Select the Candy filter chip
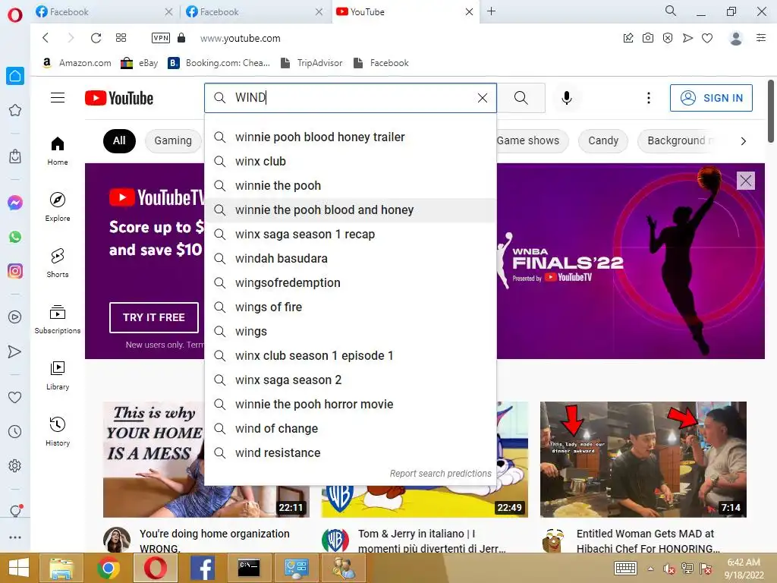This screenshot has height=583, width=777. pos(603,140)
